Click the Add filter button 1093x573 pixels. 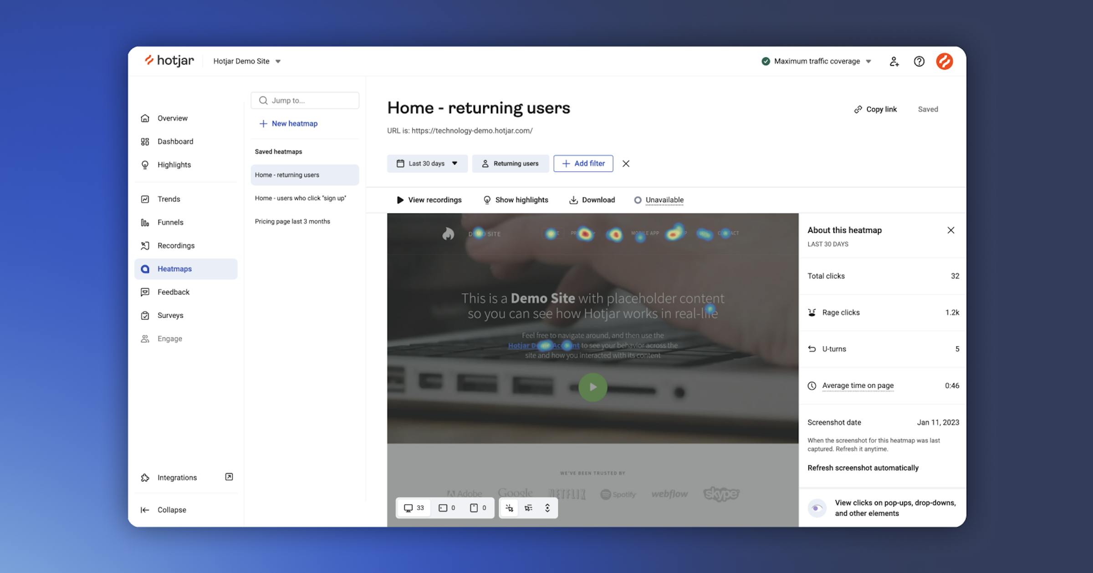point(583,163)
